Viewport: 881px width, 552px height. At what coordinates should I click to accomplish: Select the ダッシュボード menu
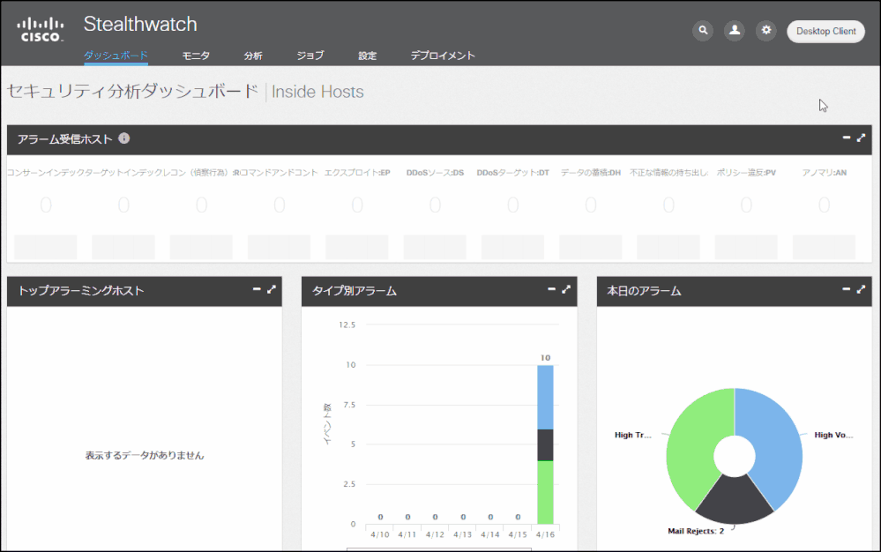[116, 56]
